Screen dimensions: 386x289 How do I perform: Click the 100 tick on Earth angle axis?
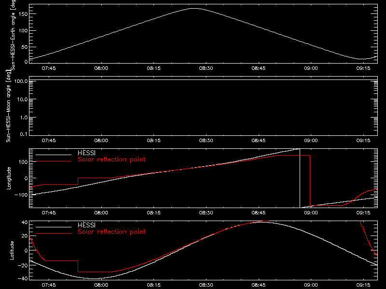point(23,31)
